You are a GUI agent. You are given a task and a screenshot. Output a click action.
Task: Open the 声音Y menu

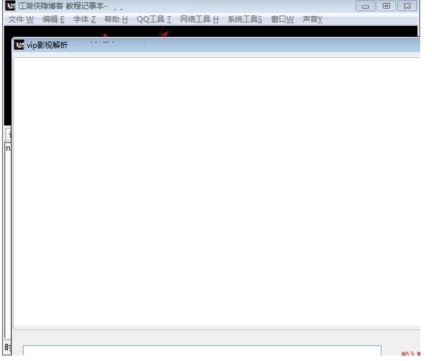312,19
